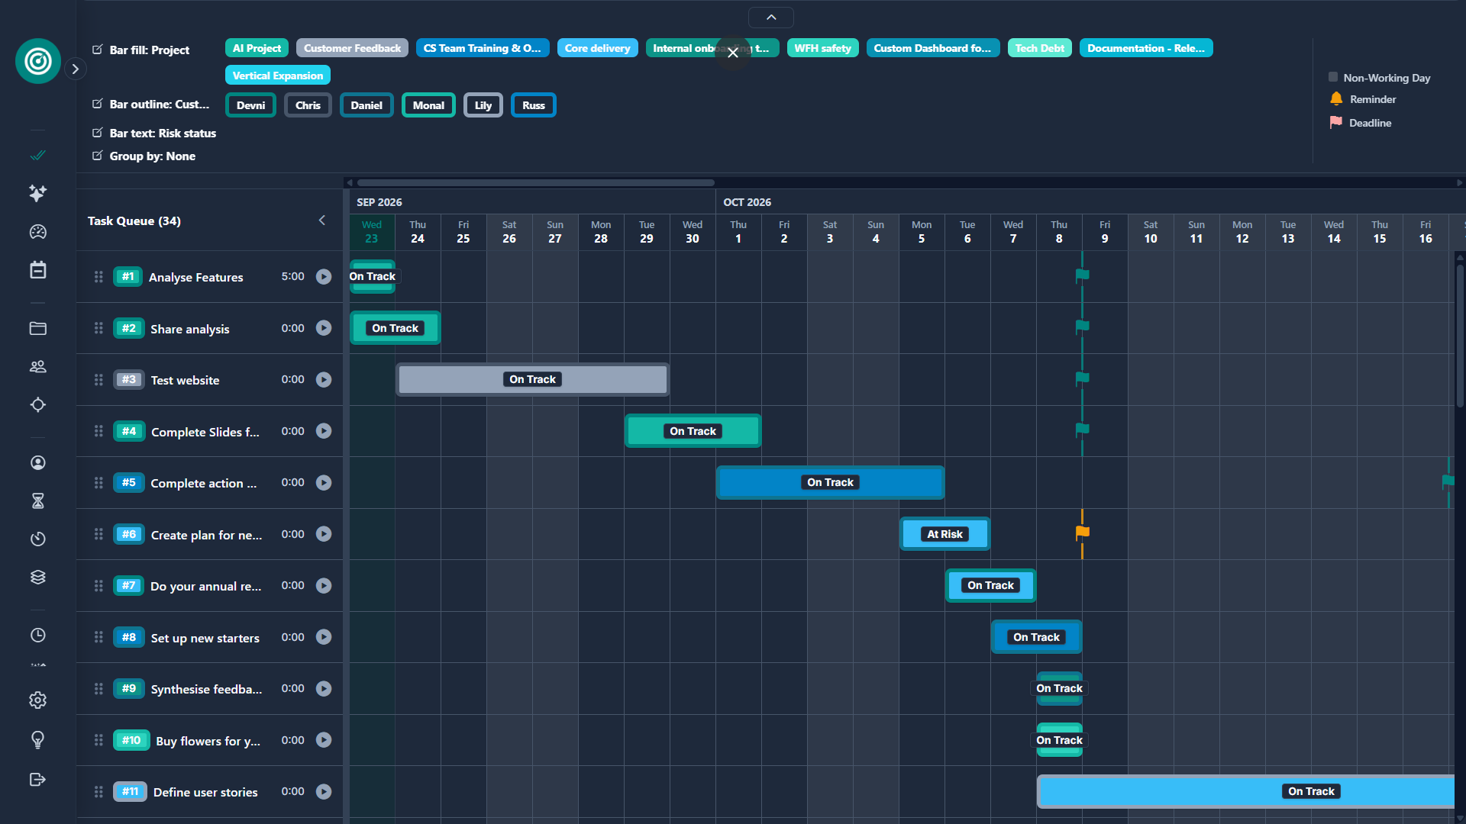Open the stopwatch timer icon in sidebar

[x=37, y=539]
